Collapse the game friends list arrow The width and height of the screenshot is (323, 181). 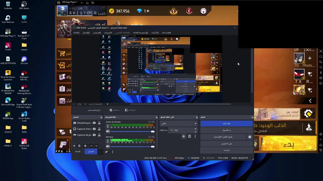coord(310,101)
